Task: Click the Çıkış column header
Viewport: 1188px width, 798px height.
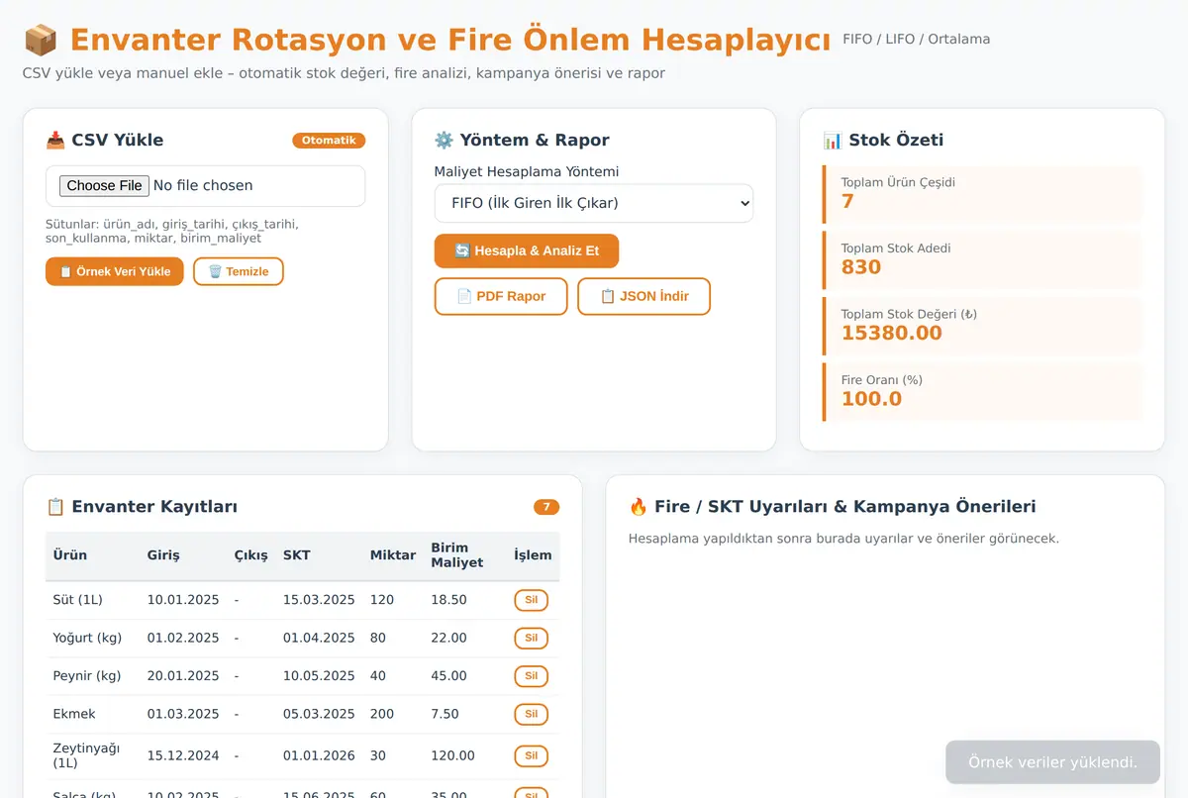Action: point(251,555)
